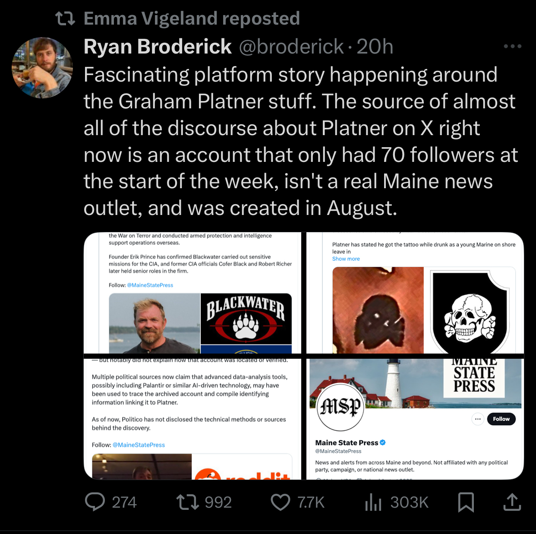Tap the share upload icon
The image size is (536, 534).
tap(512, 502)
